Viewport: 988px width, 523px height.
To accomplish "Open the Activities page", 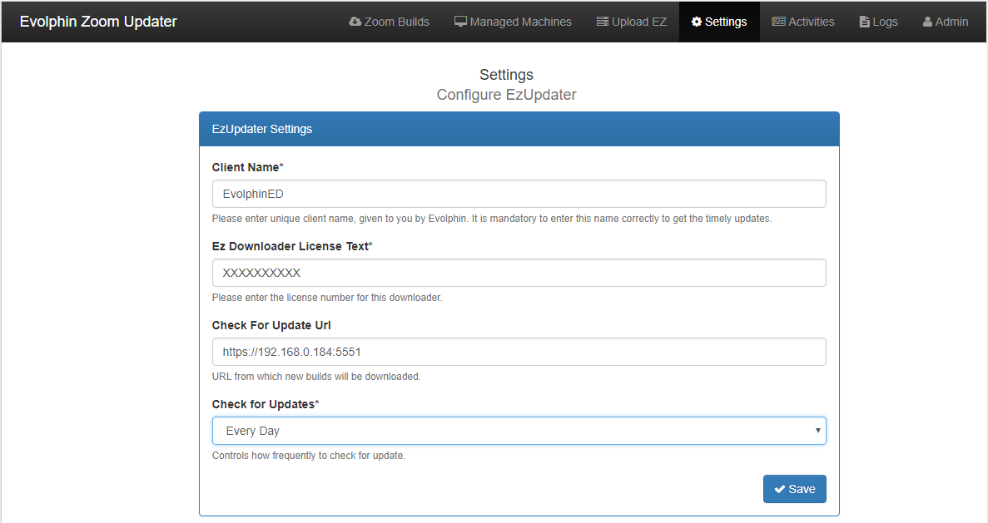I will click(802, 22).
